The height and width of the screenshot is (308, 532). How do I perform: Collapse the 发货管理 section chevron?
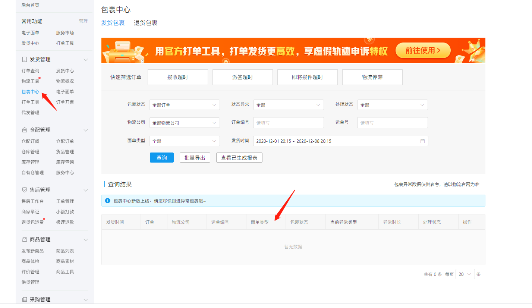[x=85, y=60]
